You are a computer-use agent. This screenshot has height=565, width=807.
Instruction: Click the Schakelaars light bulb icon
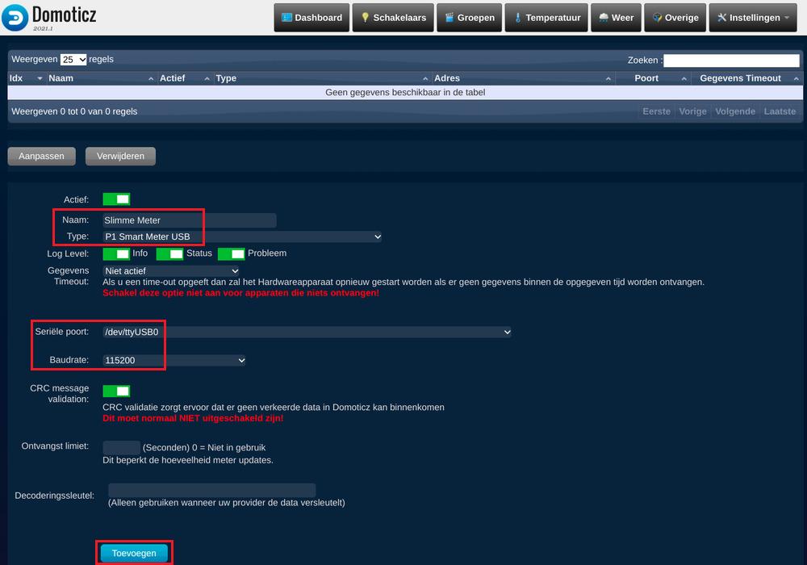point(365,18)
